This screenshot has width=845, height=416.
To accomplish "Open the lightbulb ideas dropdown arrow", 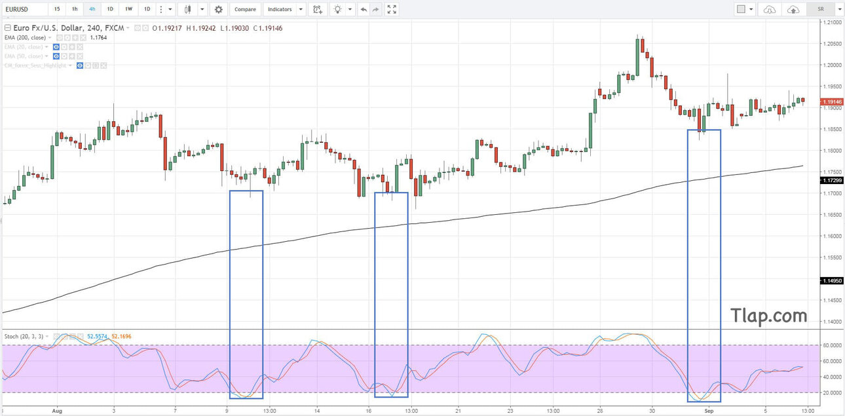I will pyautogui.click(x=350, y=9).
